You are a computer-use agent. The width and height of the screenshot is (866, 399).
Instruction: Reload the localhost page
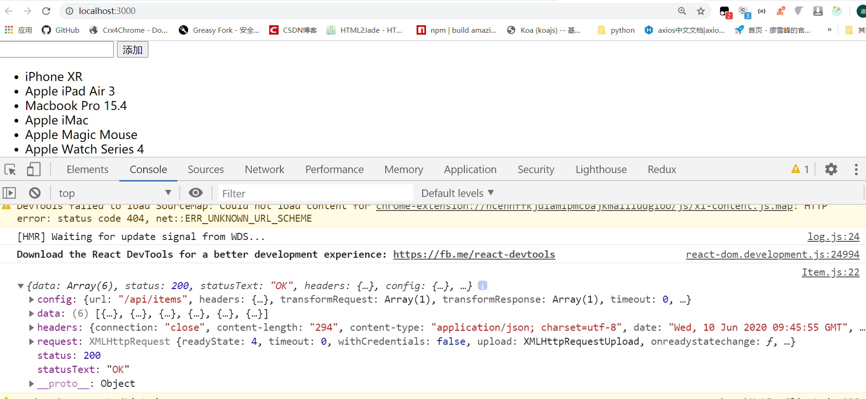pyautogui.click(x=46, y=11)
